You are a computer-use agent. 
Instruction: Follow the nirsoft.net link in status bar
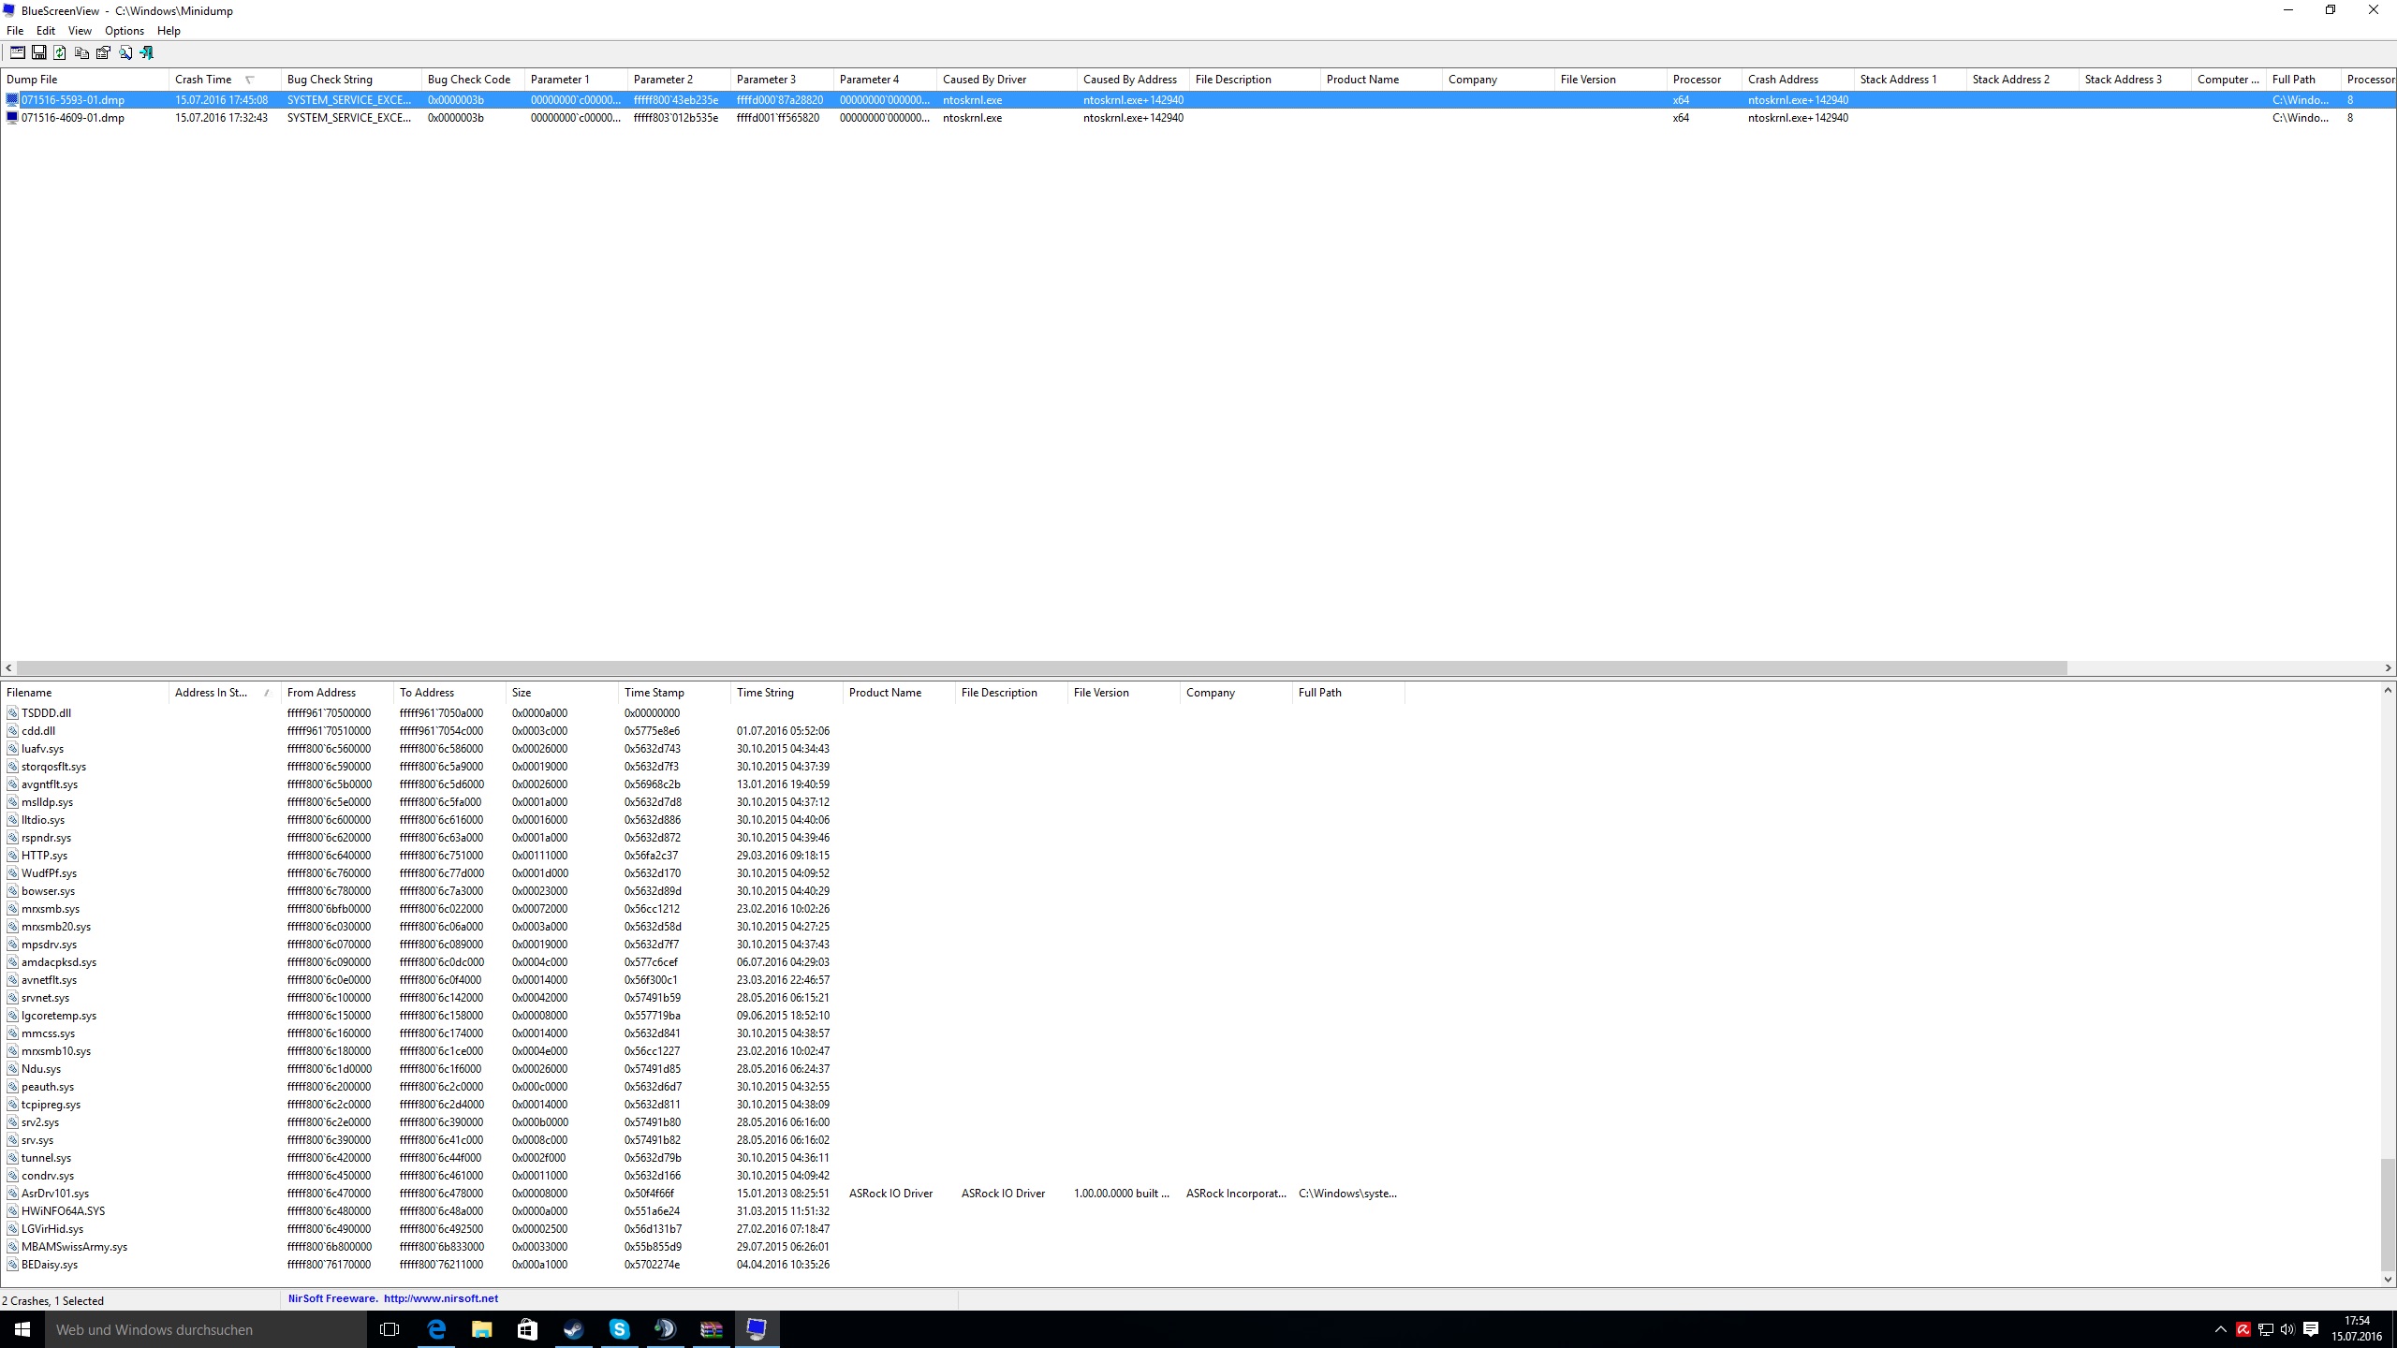pos(440,1299)
